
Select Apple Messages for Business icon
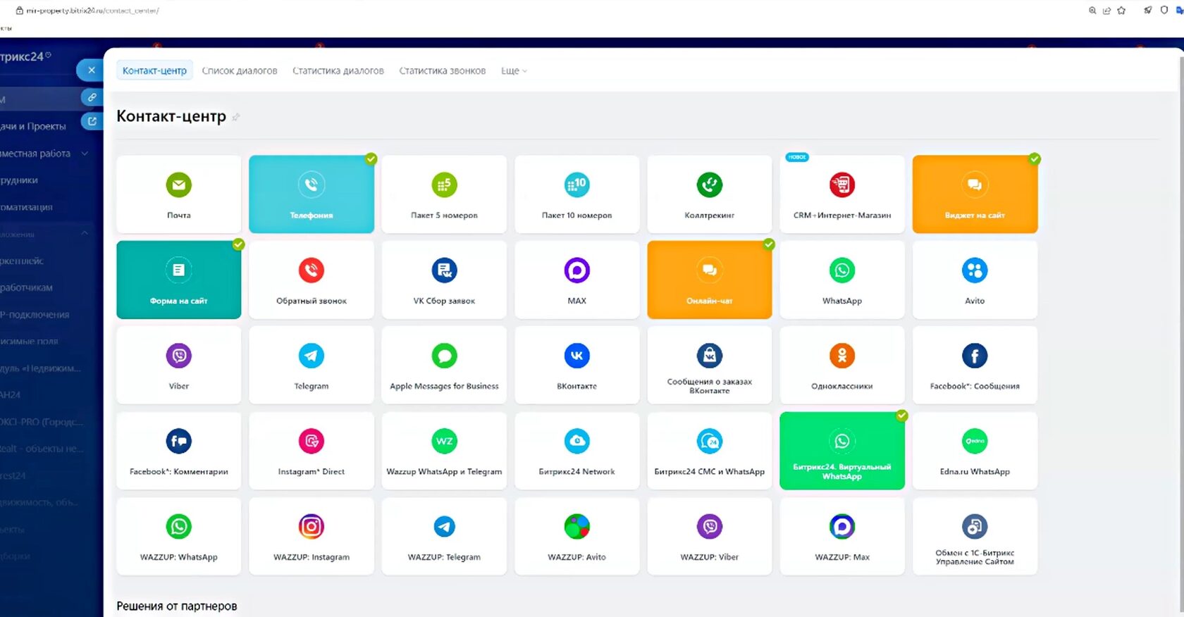[444, 356]
